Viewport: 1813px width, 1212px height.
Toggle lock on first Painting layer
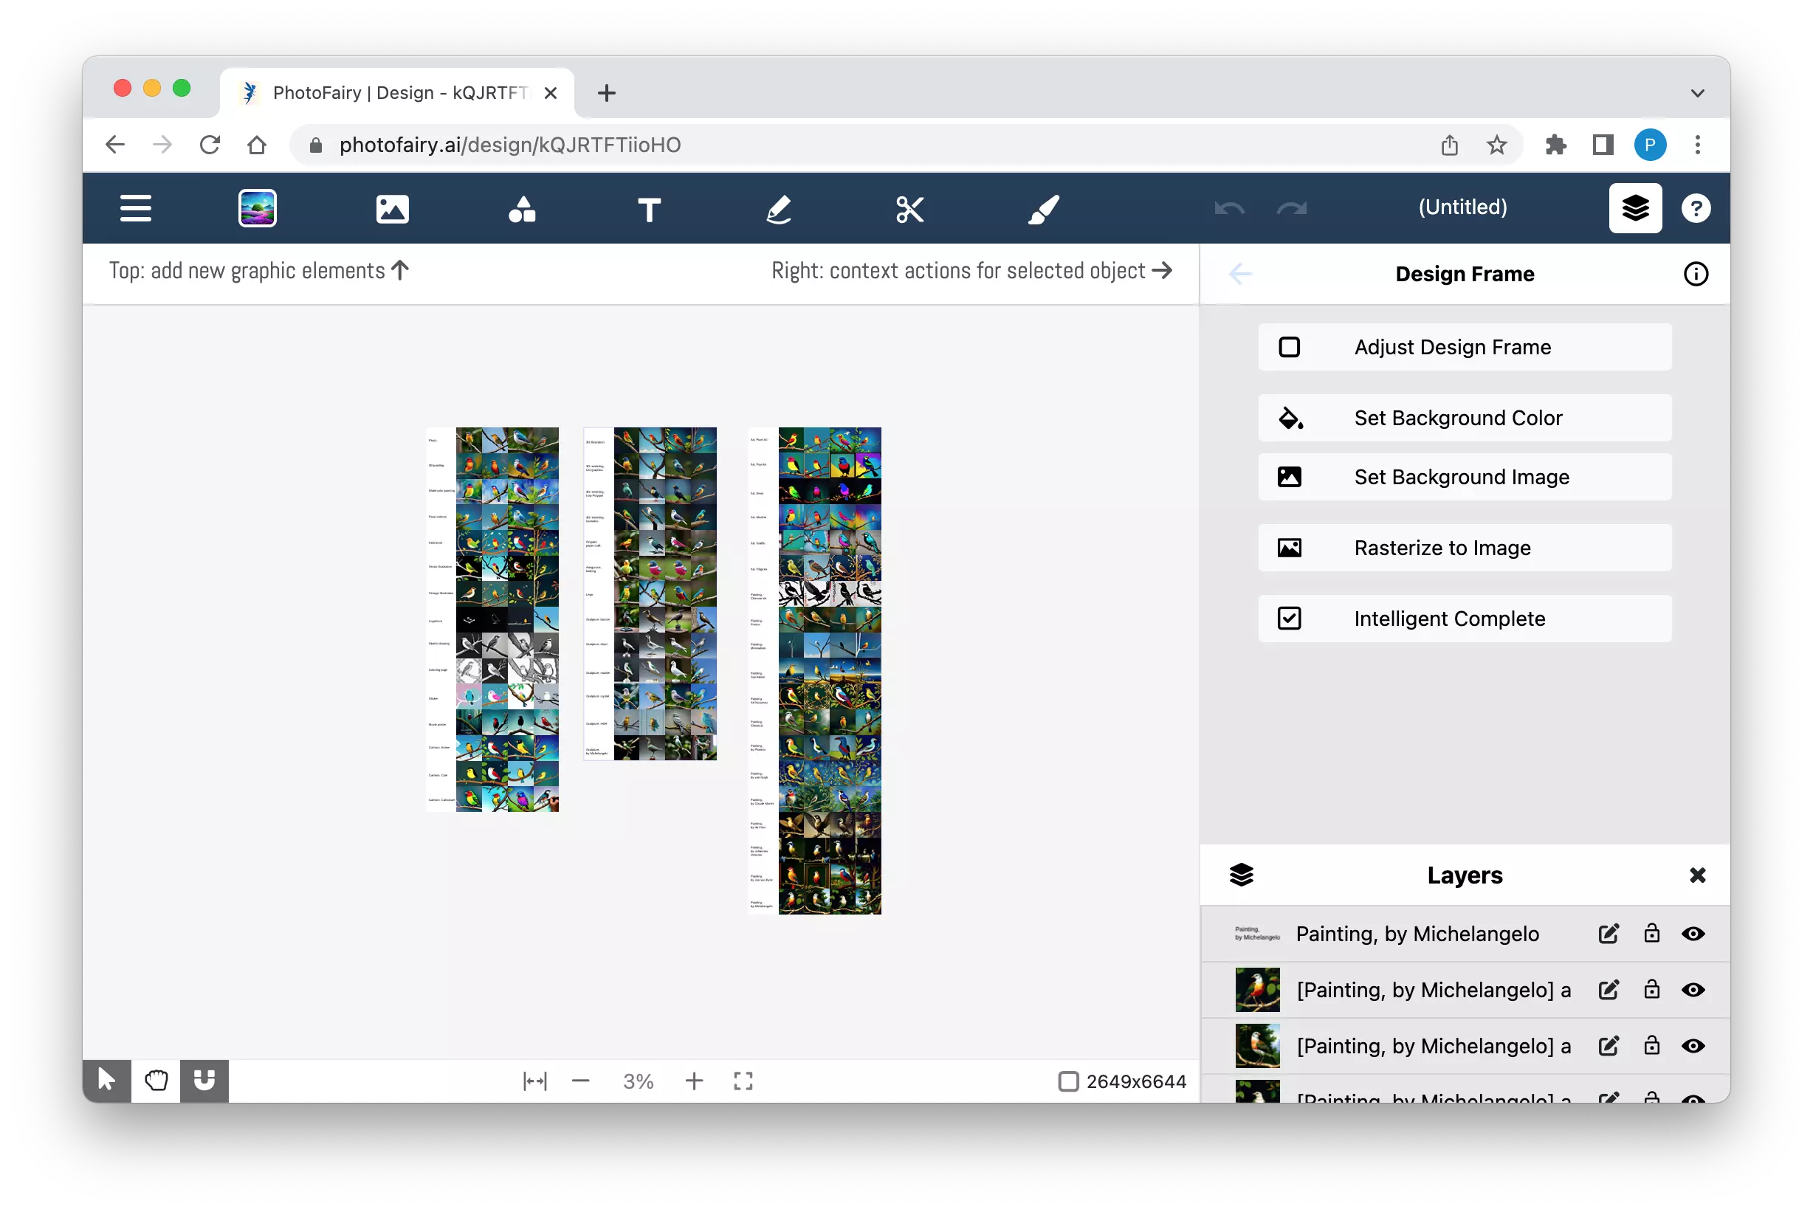coord(1652,933)
